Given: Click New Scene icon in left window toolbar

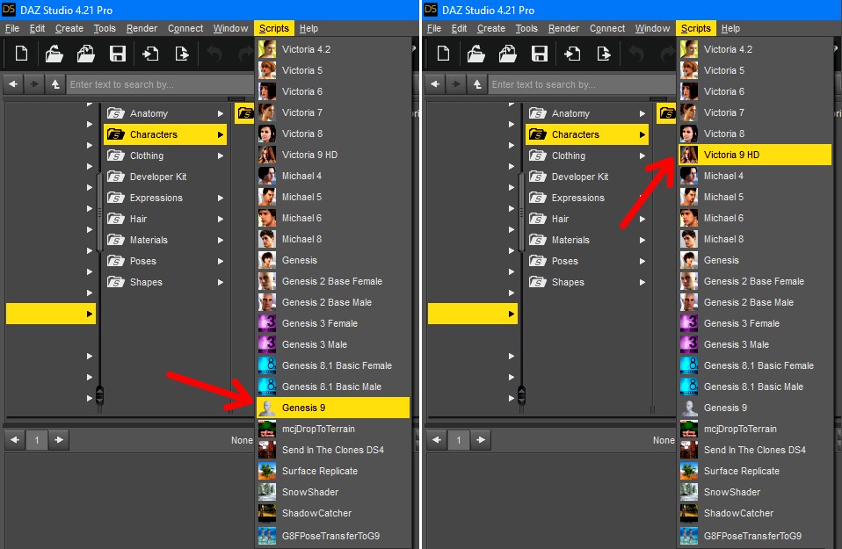Looking at the screenshot, I should click(21, 53).
